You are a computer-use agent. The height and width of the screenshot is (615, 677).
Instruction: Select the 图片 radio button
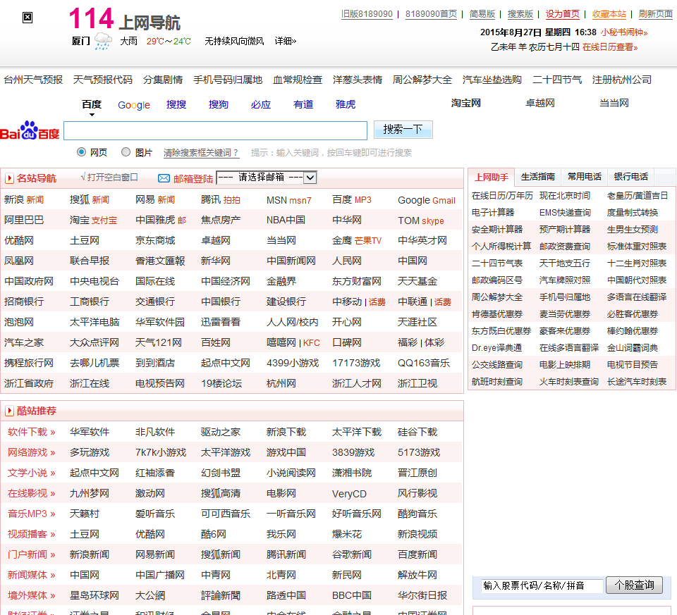click(x=126, y=151)
